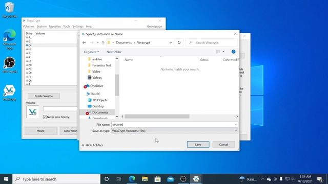Open Help menu in VeraCrypt

pos(89,26)
